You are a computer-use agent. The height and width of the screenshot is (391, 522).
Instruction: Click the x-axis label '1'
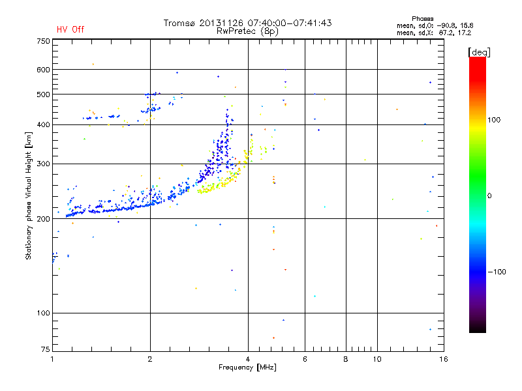pos(52,359)
